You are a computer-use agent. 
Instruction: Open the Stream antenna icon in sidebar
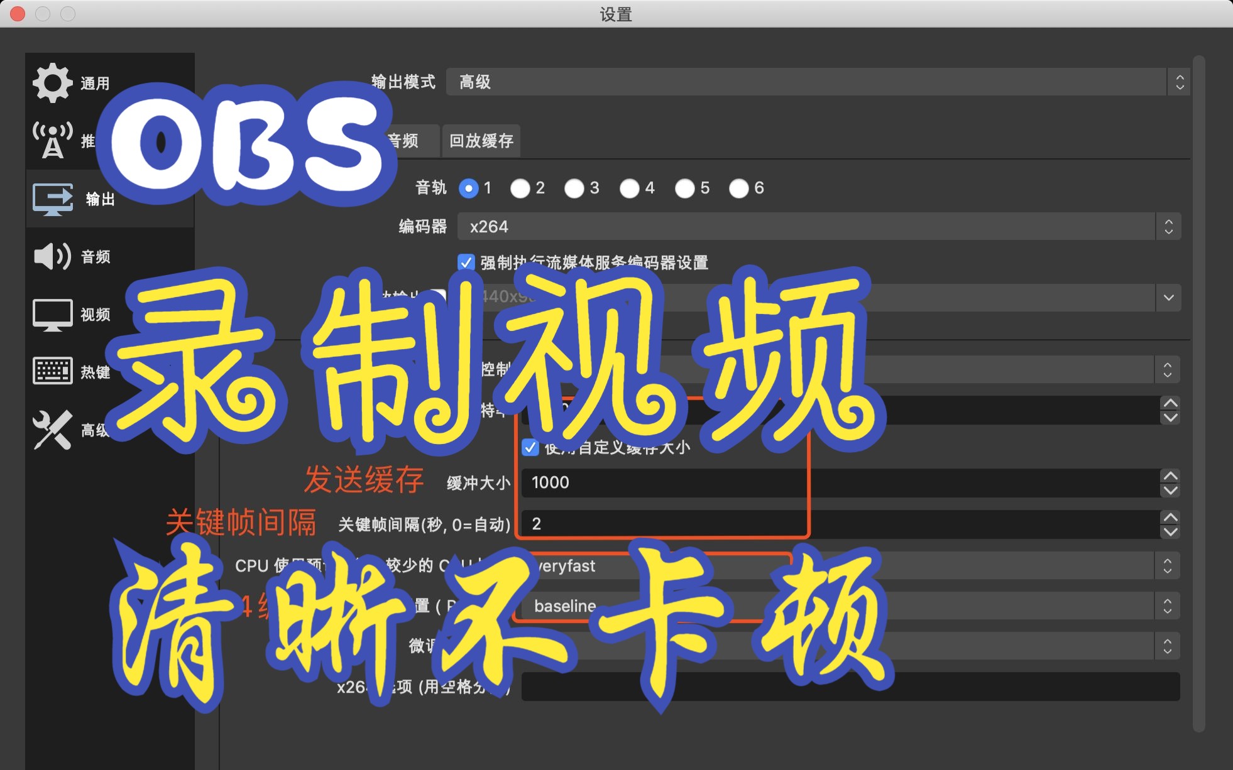(53, 140)
